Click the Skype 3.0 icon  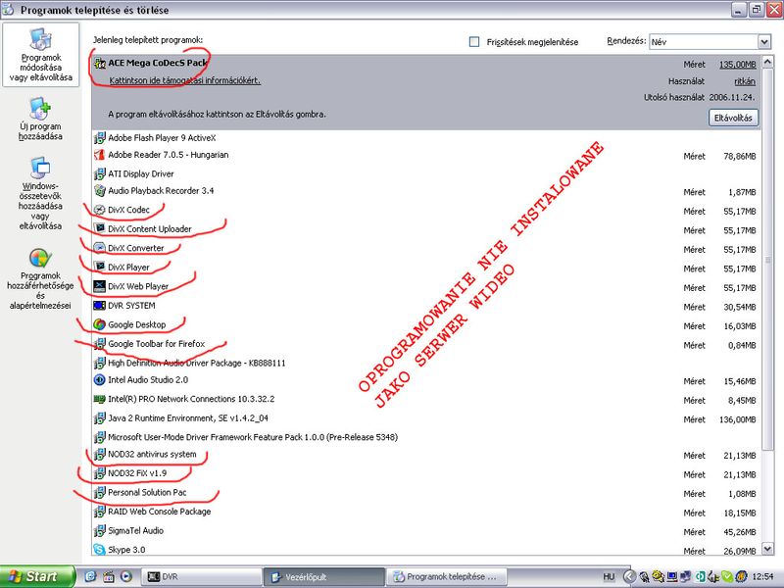click(x=100, y=550)
